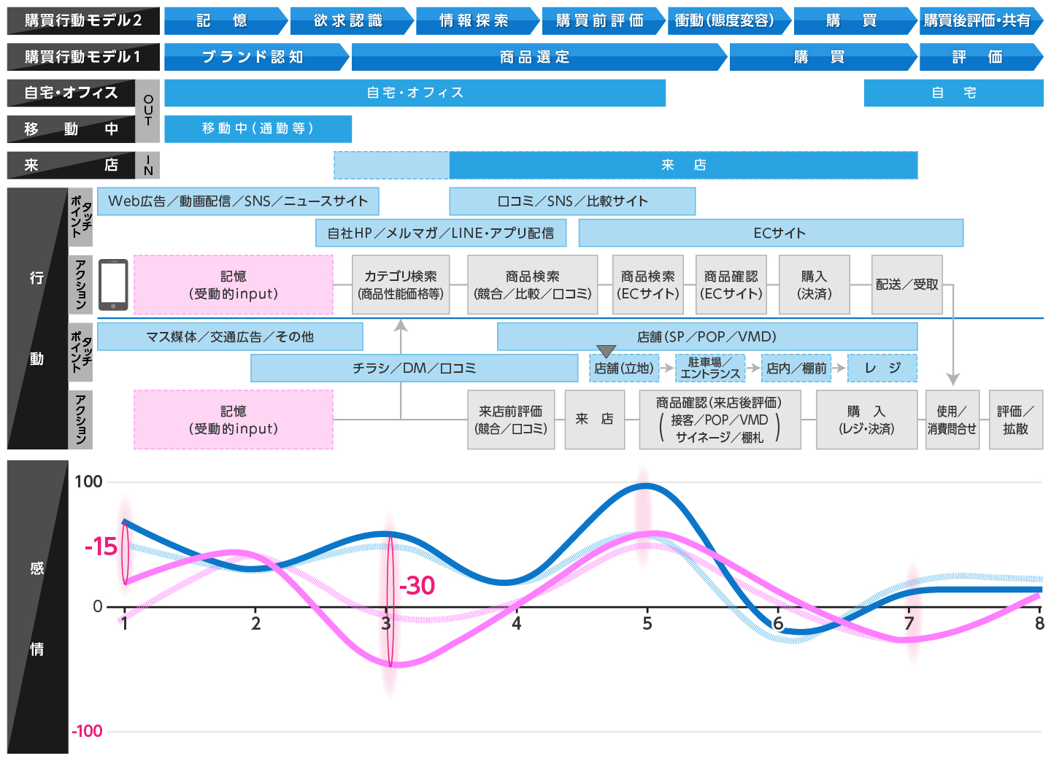Click the downward arrowhead above 使用/消費問合せ

pos(952,379)
